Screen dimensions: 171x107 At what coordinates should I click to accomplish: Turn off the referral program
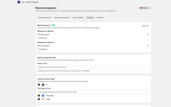click(145, 26)
